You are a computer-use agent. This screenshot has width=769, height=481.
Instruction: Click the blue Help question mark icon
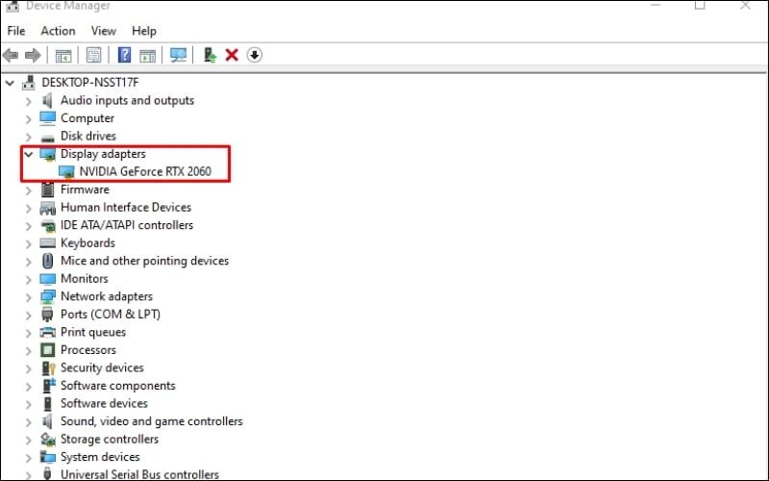[x=125, y=55]
